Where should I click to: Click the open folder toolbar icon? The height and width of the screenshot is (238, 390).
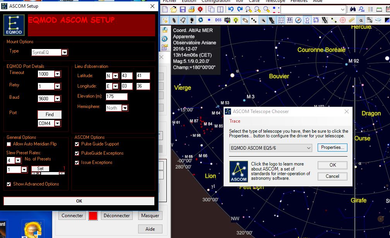174,9
